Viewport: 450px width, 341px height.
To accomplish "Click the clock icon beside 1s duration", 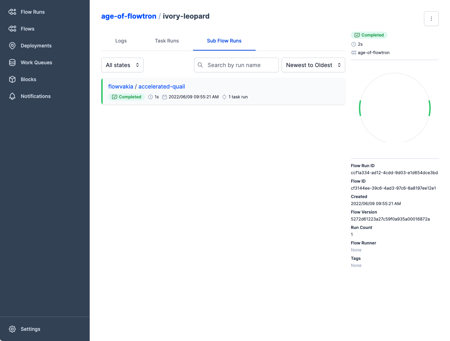I will coord(150,97).
